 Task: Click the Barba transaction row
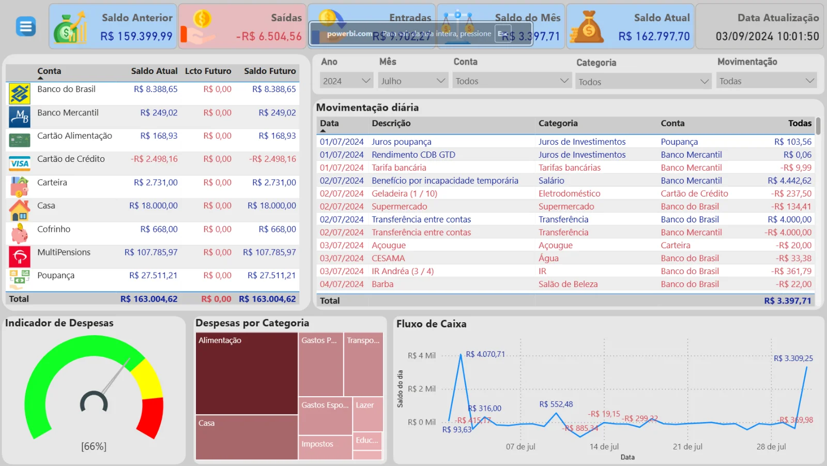[565, 284]
